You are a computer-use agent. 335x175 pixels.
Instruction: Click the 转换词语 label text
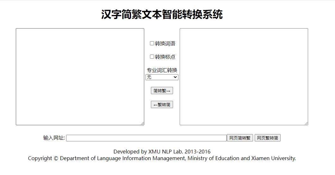point(165,43)
